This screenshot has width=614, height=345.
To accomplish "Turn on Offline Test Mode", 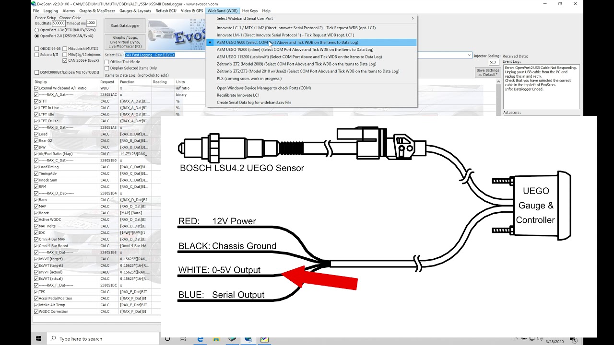I will (107, 62).
